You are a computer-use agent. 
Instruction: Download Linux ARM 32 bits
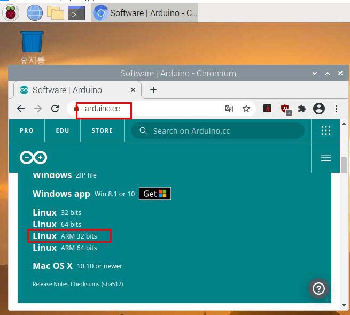(65, 236)
